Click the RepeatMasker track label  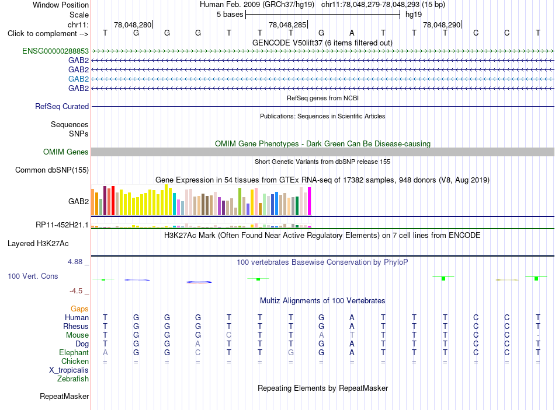point(64,397)
